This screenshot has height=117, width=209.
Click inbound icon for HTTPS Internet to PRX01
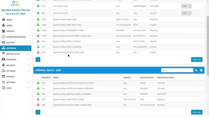pos(38,83)
